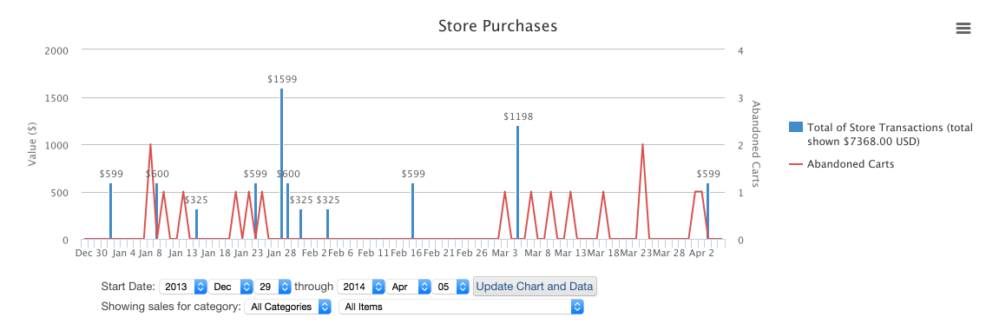Click the Store Purchases chart title
The image size is (986, 324).
[497, 26]
